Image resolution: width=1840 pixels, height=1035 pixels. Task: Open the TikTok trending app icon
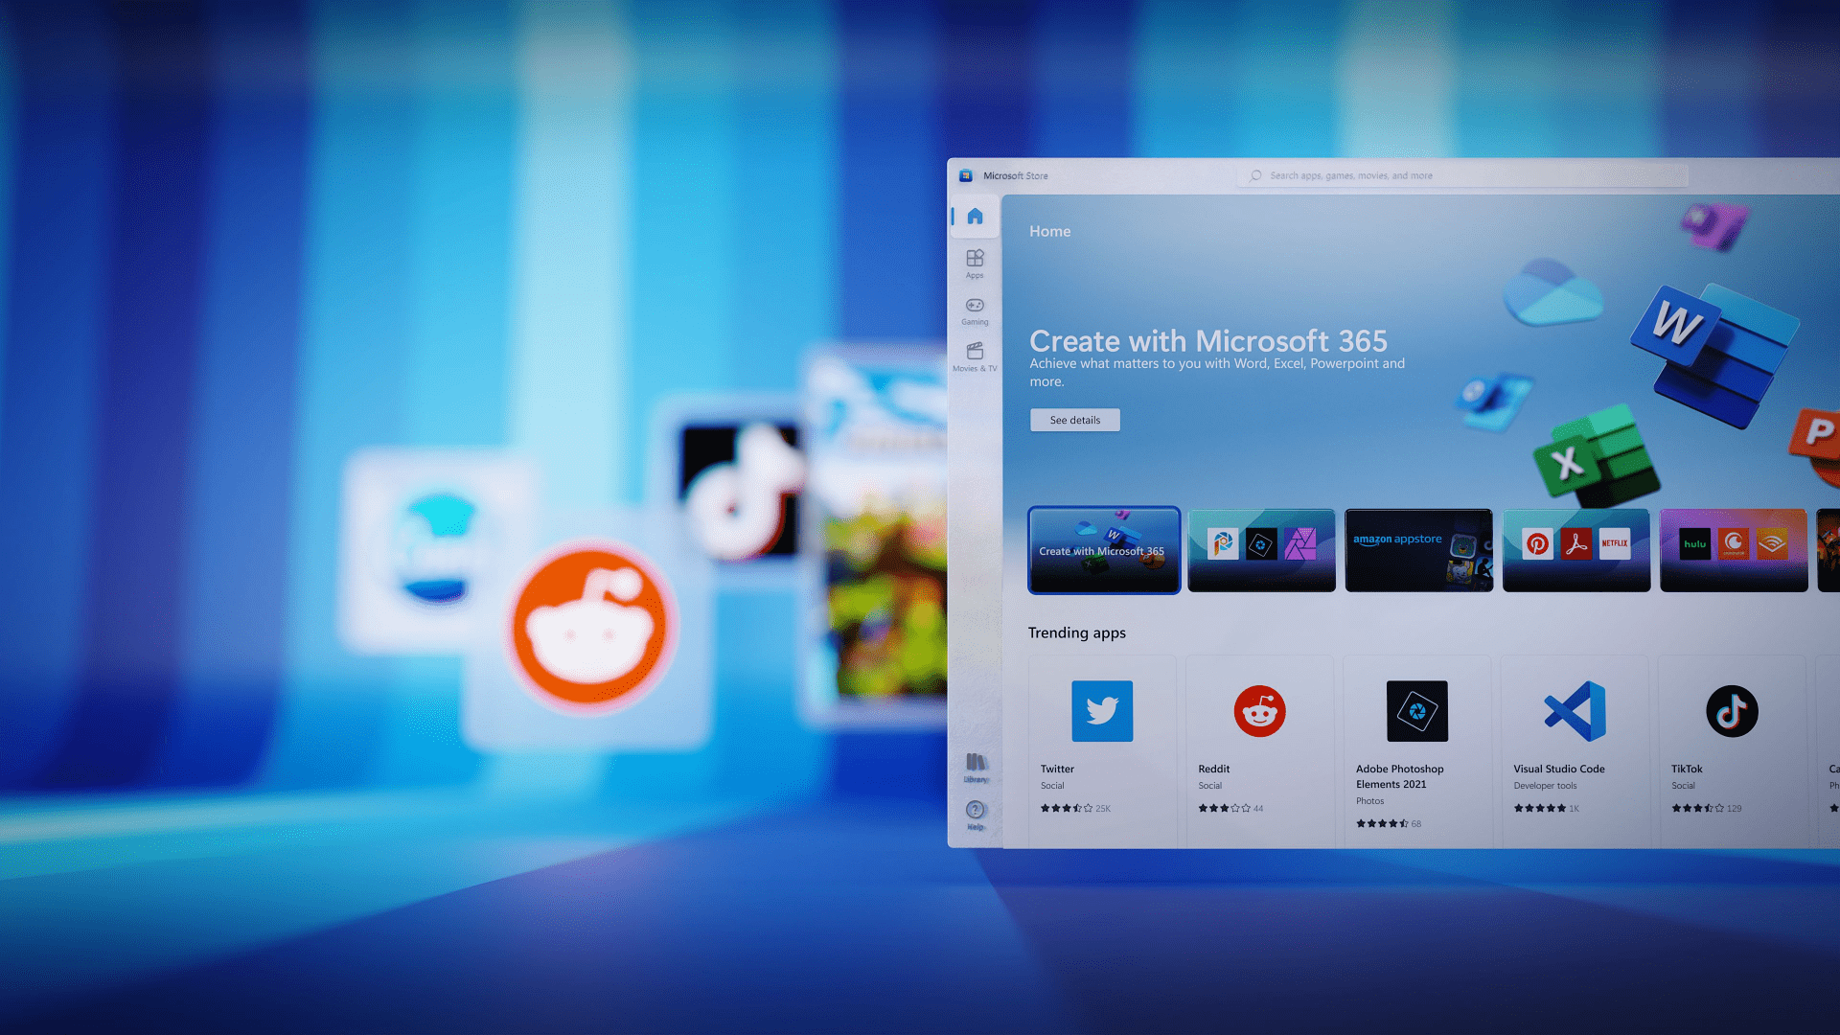coord(1732,711)
